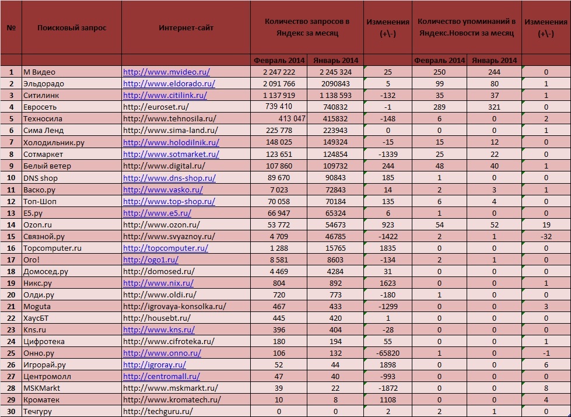Viewport: 571px width, 417px height.
Task: Select the cell 'Евросеть'
Action: (x=72, y=107)
